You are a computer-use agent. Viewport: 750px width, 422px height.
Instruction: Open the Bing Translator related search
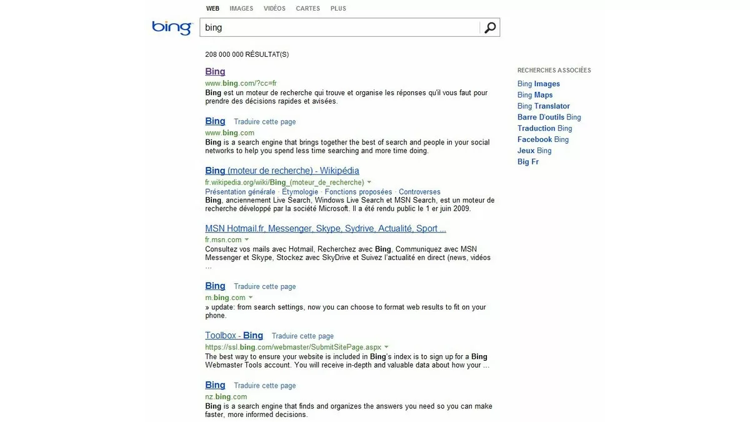[x=543, y=106]
